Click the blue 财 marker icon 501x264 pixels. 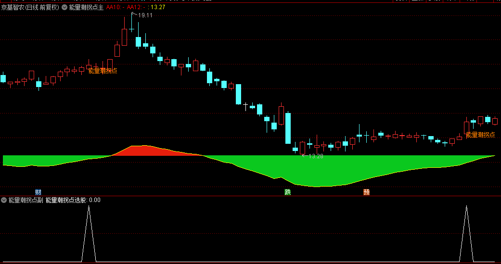(38, 192)
